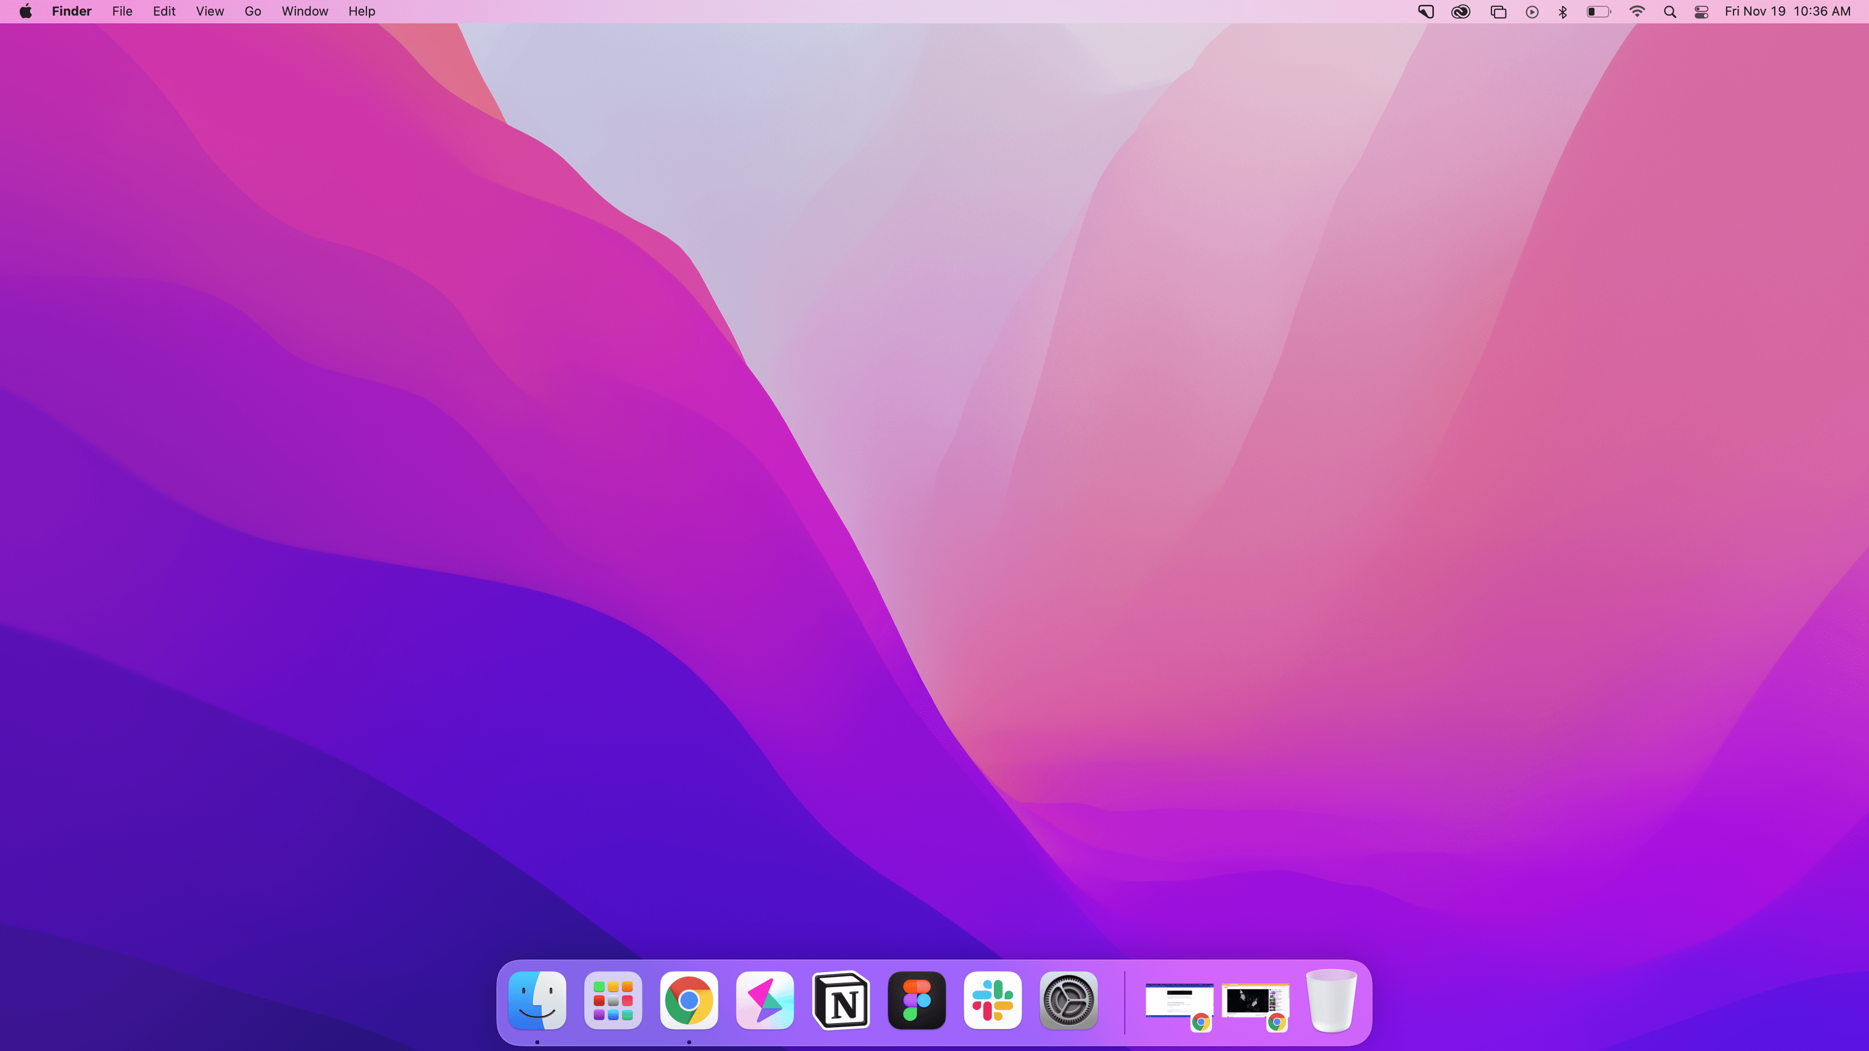1869x1051 pixels.
Task: Open the Trash in the Dock
Action: 1331,1000
